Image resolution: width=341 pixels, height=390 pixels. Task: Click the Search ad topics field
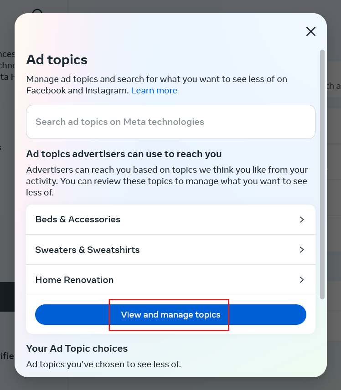(x=170, y=122)
